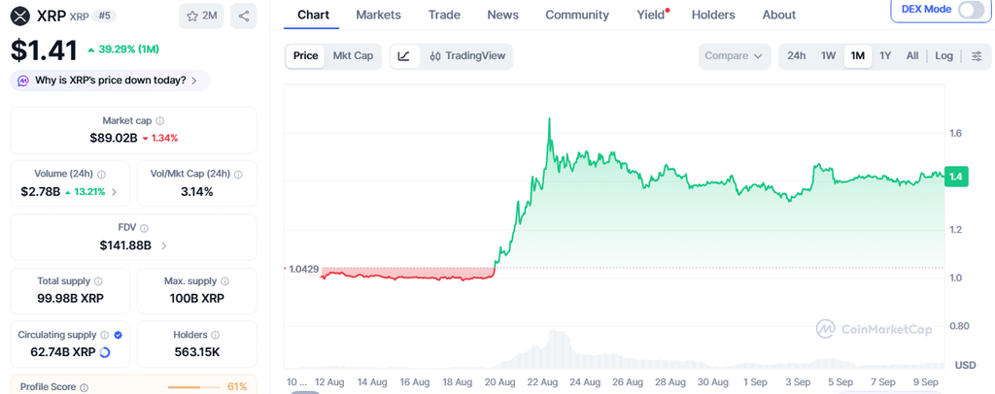Open the Compare dropdown
Screen dimensions: 995x394
[x=735, y=56]
